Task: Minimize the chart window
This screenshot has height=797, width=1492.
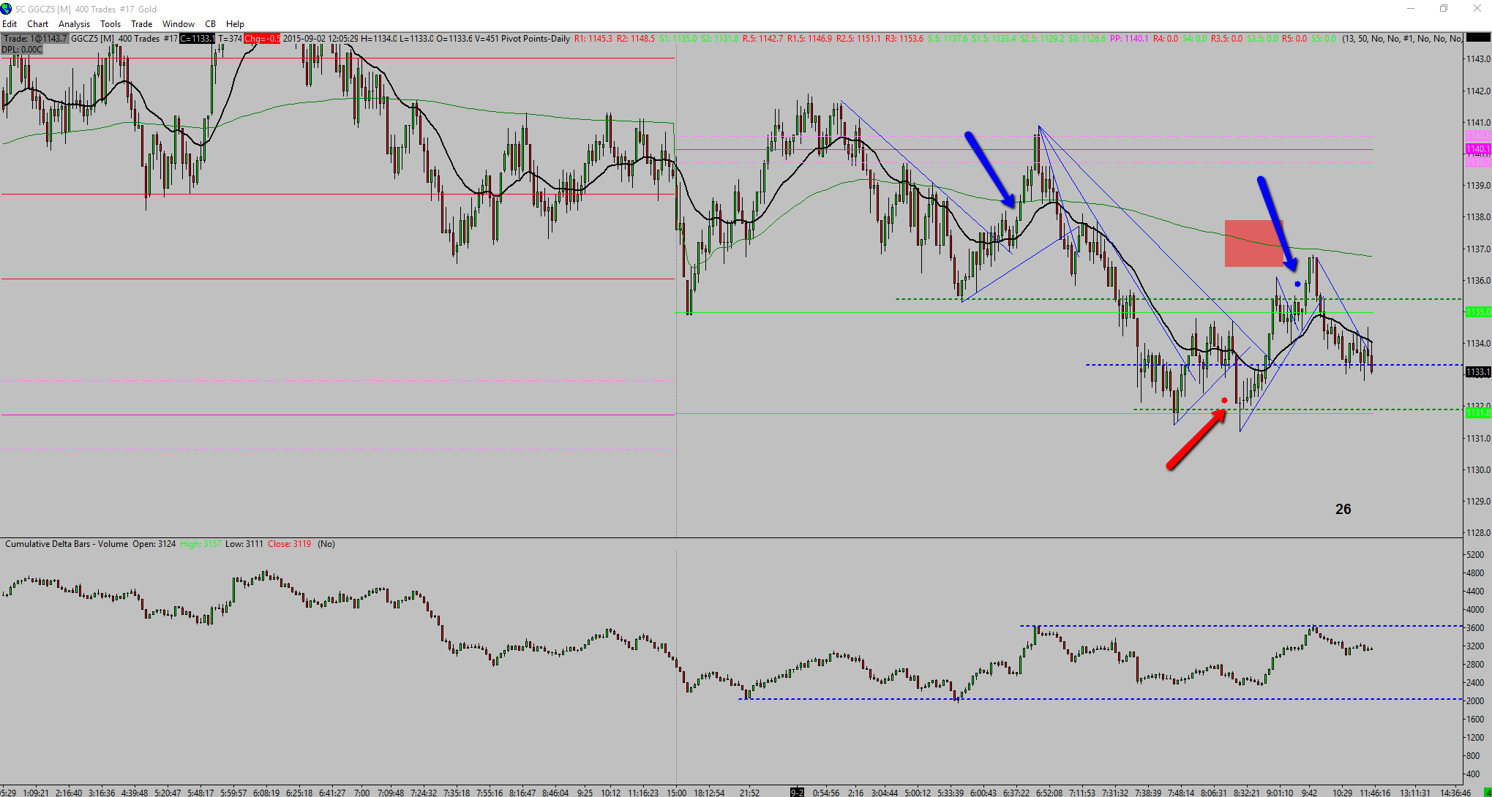Action: [x=1412, y=9]
